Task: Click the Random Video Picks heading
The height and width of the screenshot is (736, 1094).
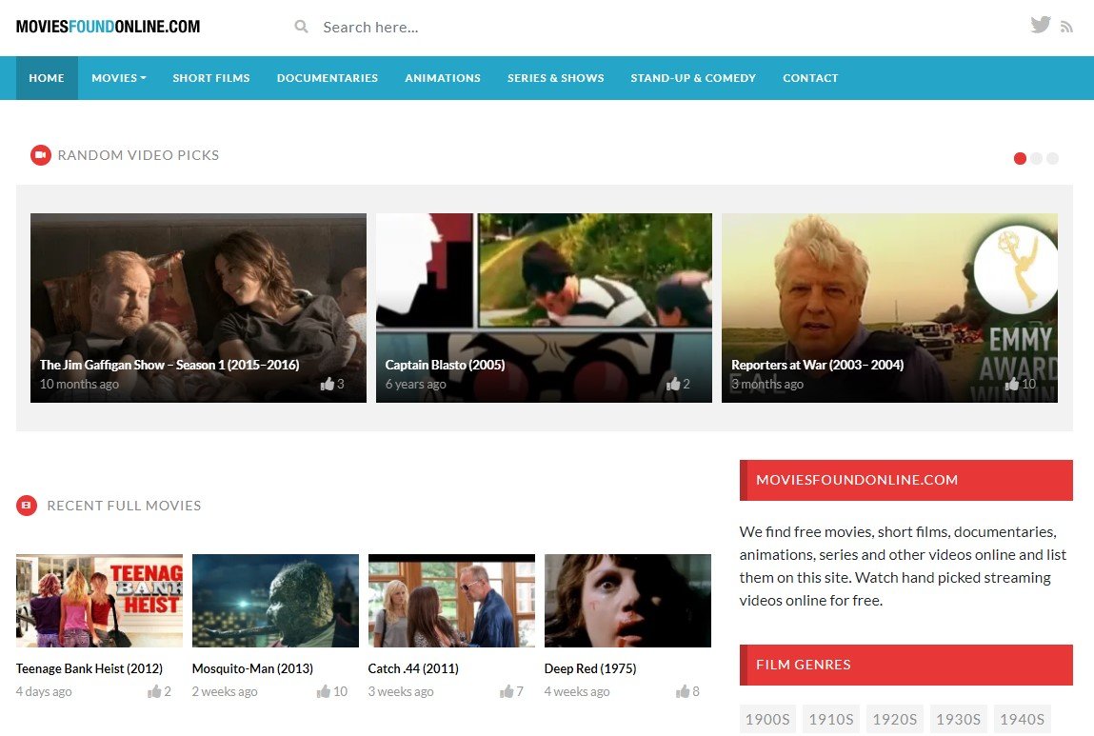Action: point(138,155)
